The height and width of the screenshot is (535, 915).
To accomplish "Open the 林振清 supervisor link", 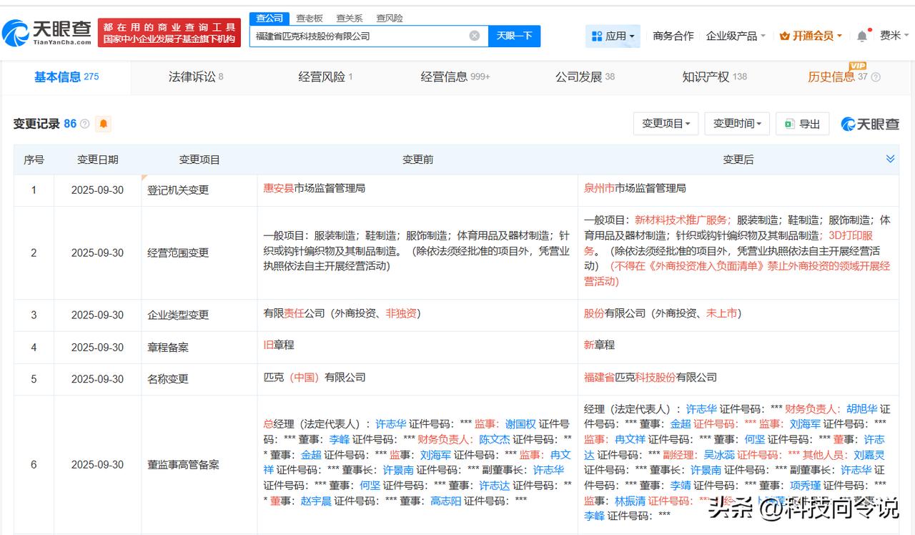I will 630,501.
